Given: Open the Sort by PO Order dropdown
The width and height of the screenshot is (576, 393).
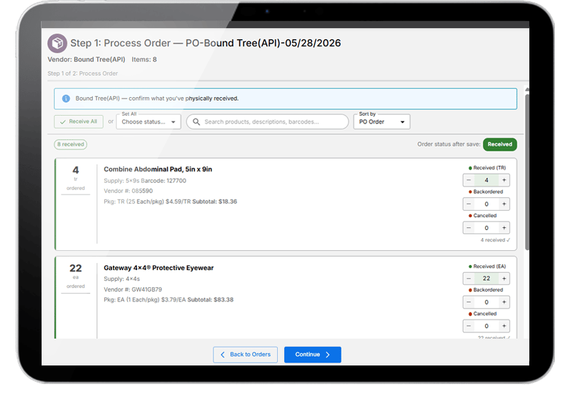Looking at the screenshot, I should pos(381,122).
